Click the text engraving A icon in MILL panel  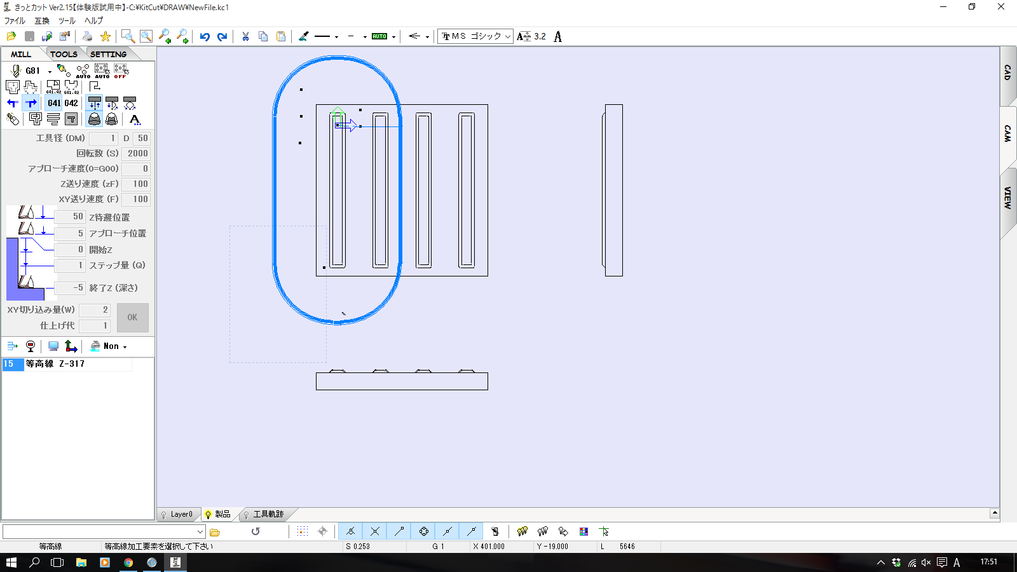(x=135, y=119)
